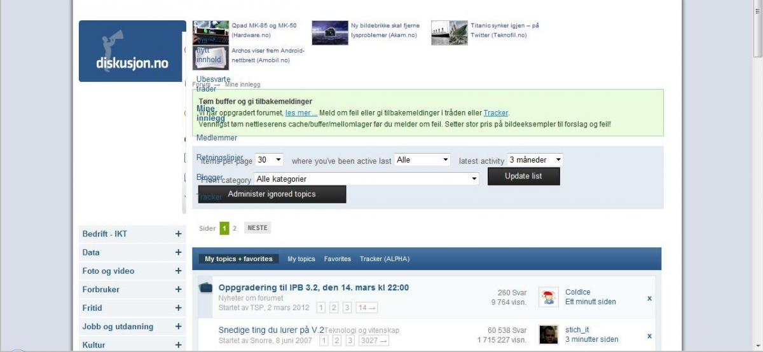Open the 'Alle kategorier' category dropdown
Viewport: 763px width, 352px height.
click(x=366, y=179)
